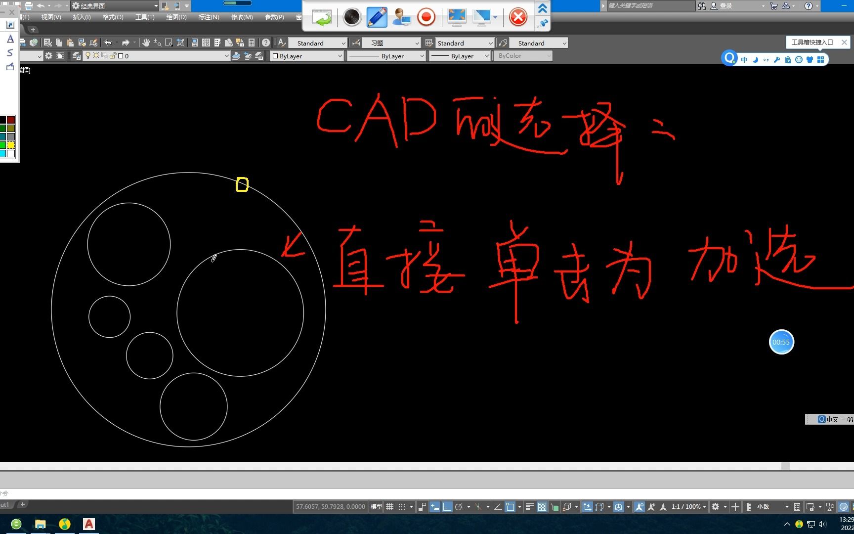Viewport: 854px width, 534px height.
Task: Click the red record button
Action: click(426, 17)
